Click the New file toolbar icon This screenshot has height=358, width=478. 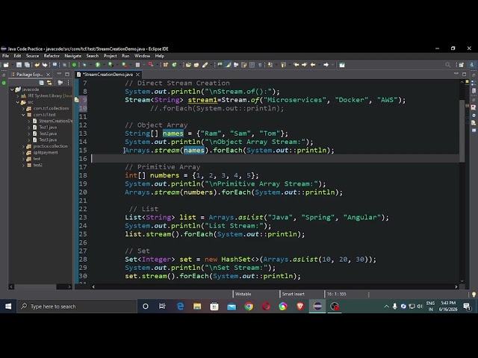[x=6, y=65]
